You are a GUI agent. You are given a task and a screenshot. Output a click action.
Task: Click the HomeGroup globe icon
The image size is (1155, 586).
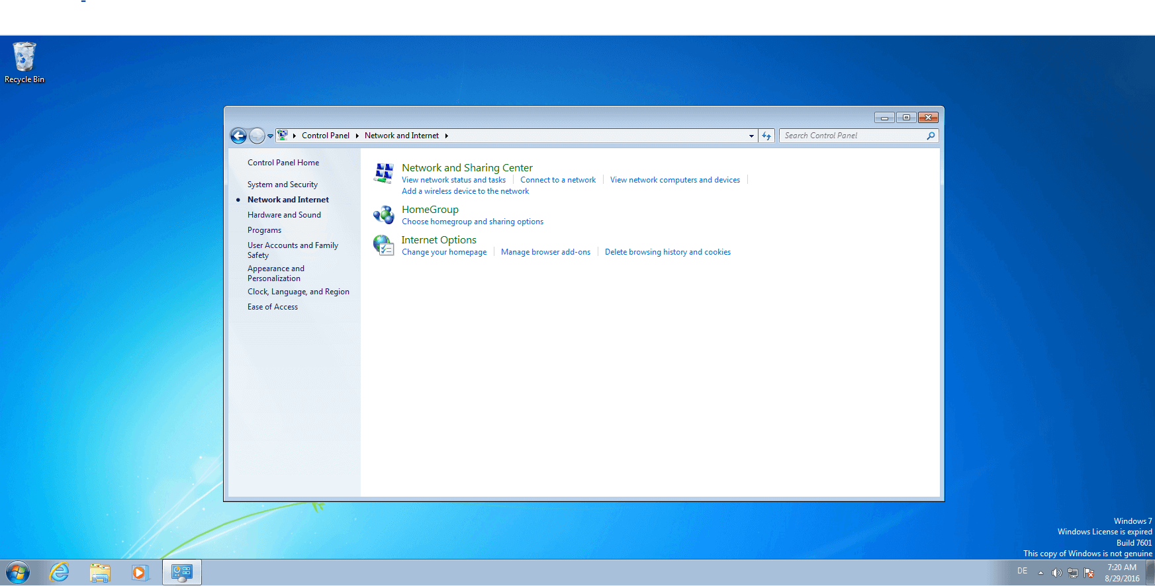tap(384, 215)
